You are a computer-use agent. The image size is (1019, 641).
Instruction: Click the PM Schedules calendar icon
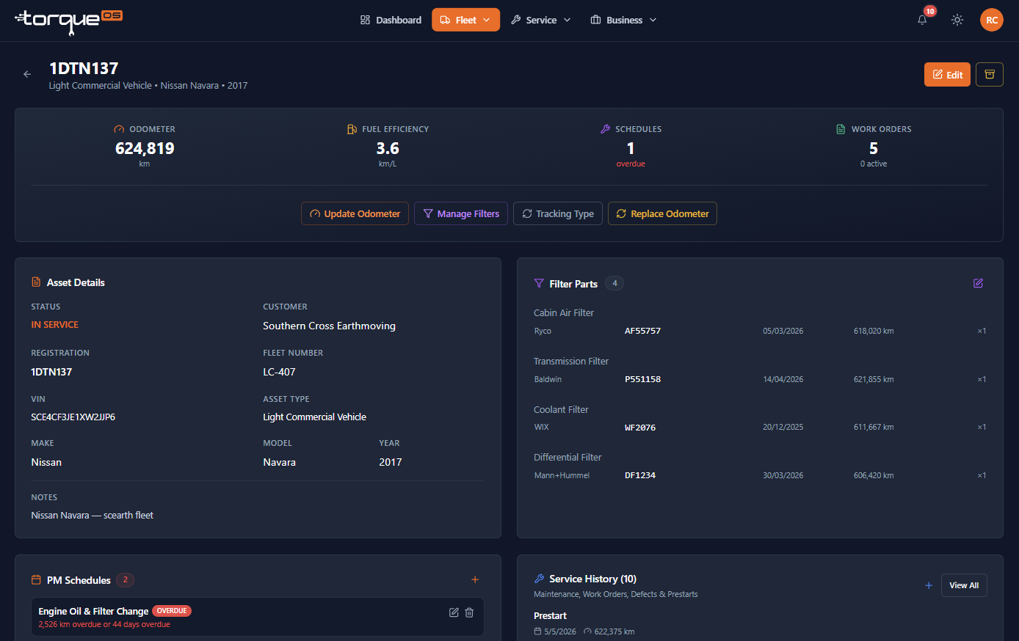[x=36, y=579]
